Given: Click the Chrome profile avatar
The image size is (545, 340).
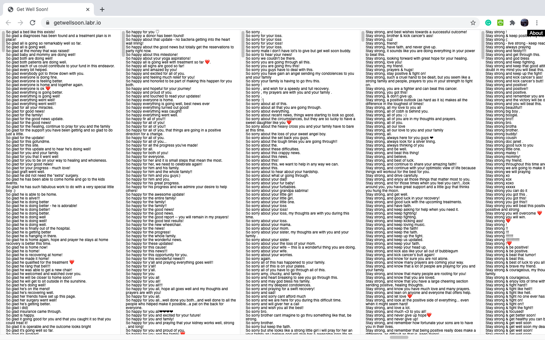Looking at the screenshot, I should pos(524,23).
